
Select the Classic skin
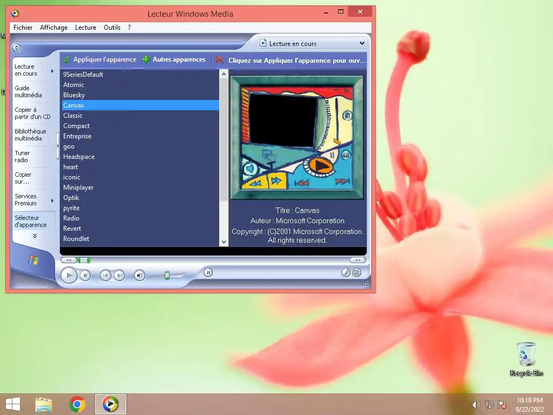click(140, 116)
